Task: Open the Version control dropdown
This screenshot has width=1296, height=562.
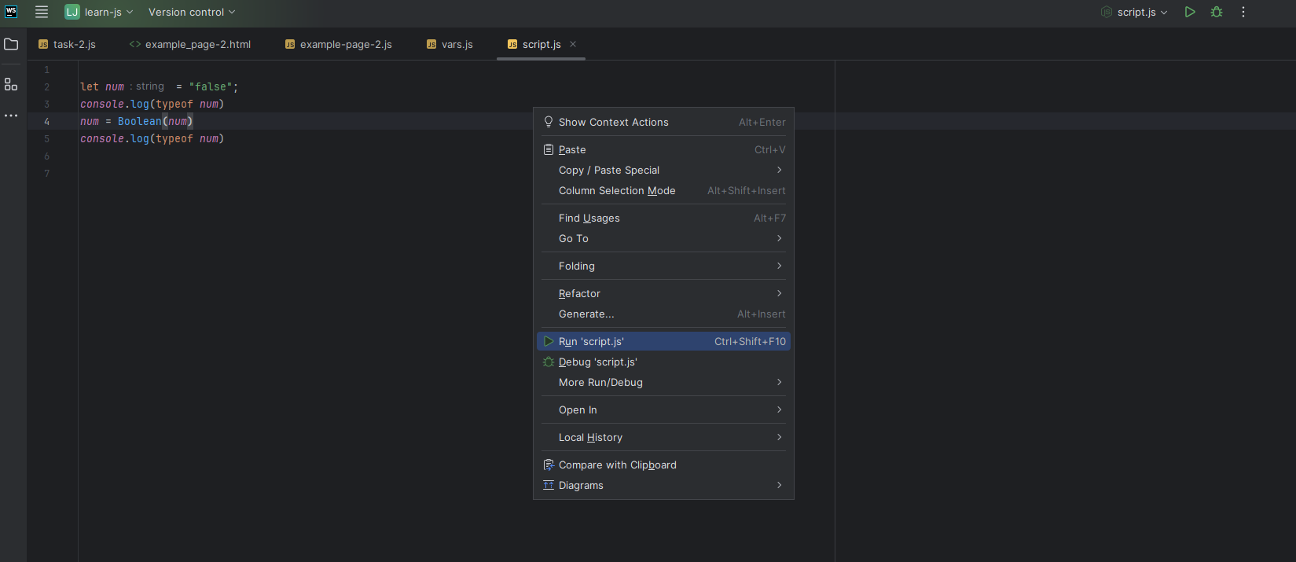Action: (x=192, y=12)
